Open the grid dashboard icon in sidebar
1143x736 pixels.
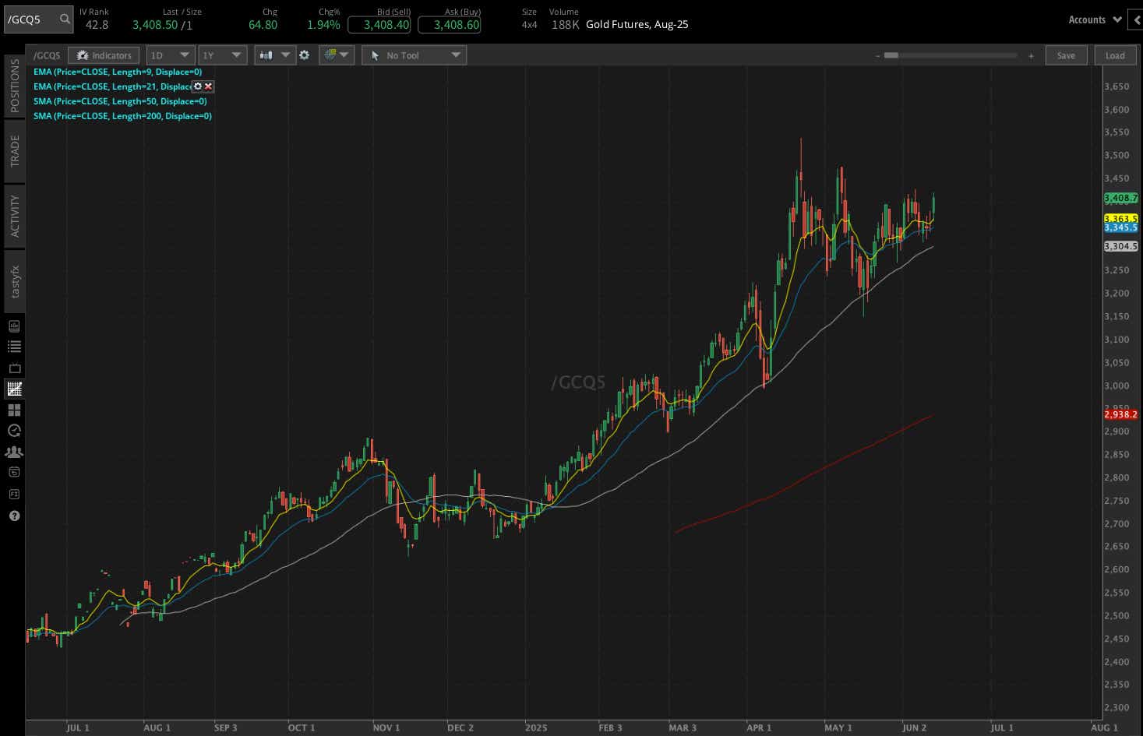pos(14,410)
